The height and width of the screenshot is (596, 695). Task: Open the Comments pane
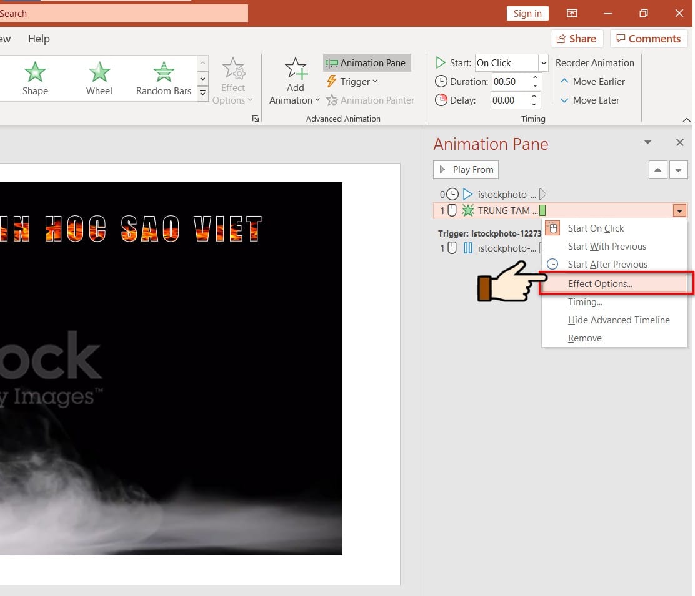[x=649, y=39]
